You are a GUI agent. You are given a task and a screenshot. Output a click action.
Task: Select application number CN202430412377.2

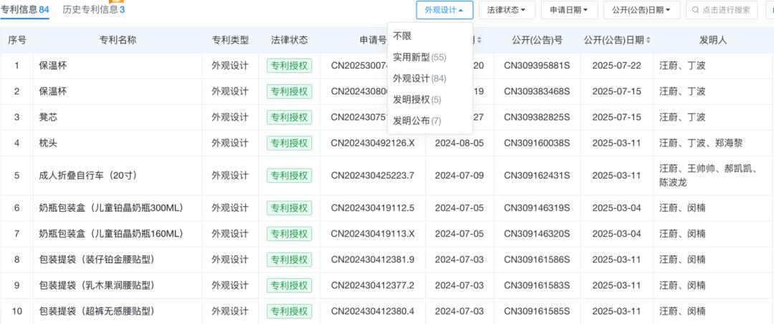click(x=373, y=285)
